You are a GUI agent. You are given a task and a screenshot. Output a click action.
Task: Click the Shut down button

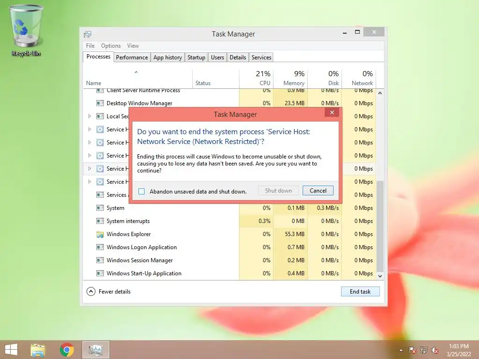tap(278, 191)
